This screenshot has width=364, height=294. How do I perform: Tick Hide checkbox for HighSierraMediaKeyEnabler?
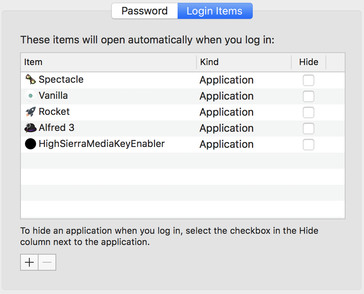pos(309,144)
